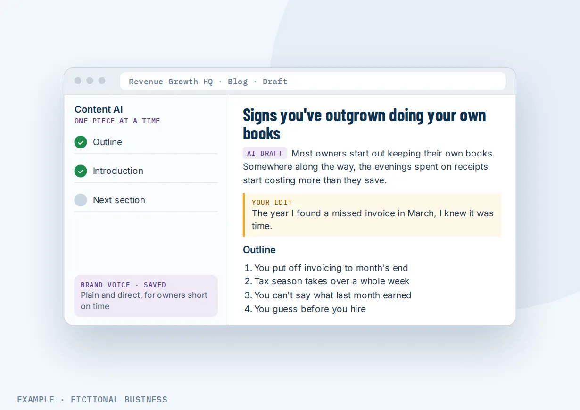The image size is (580, 410).
Task: Click the green checkmark beside Introduction
Action: [x=81, y=171]
